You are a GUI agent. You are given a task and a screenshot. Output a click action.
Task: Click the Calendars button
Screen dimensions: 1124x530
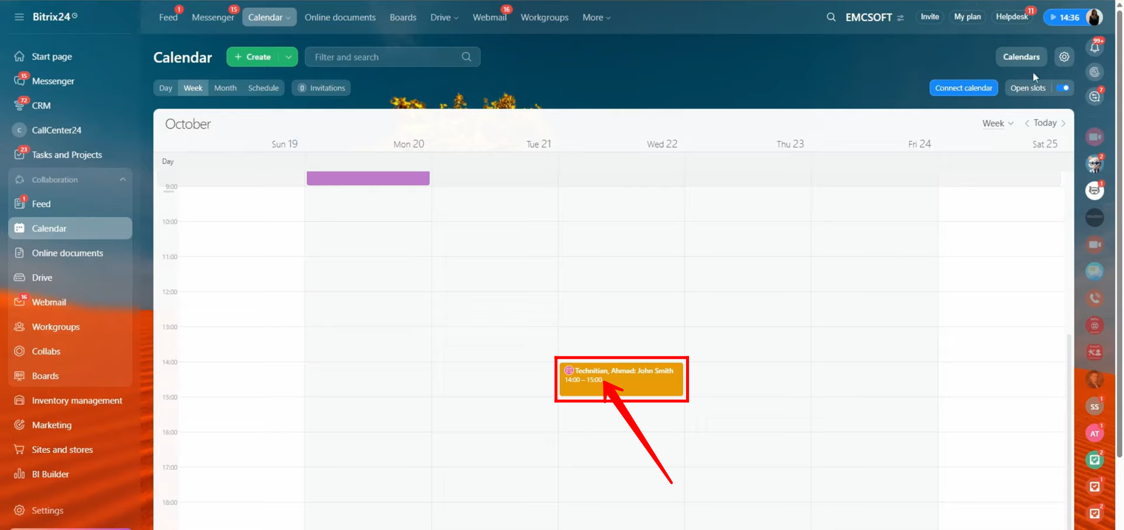[1021, 57]
